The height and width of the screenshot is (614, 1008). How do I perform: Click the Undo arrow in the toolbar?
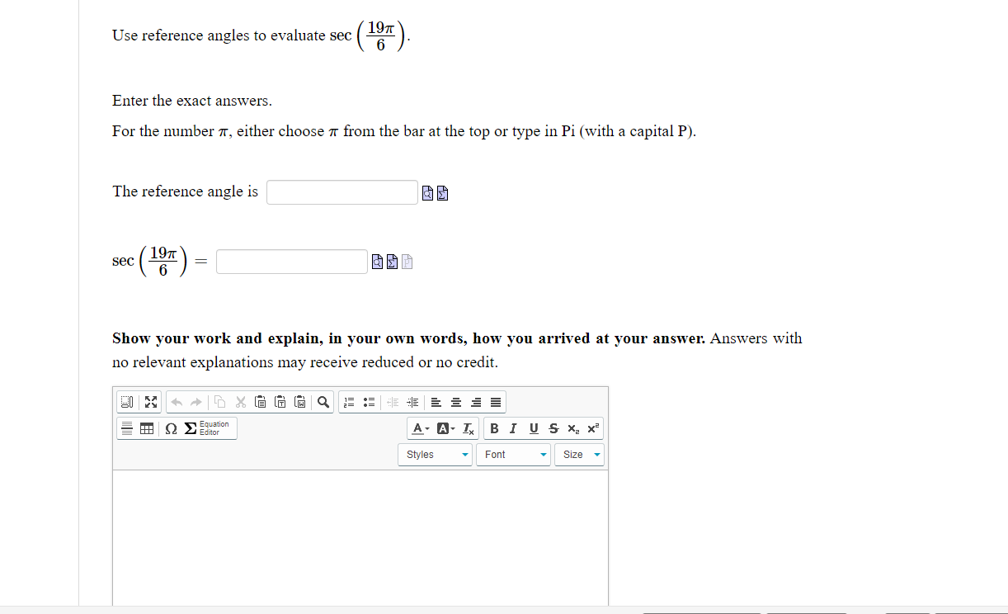(x=176, y=402)
